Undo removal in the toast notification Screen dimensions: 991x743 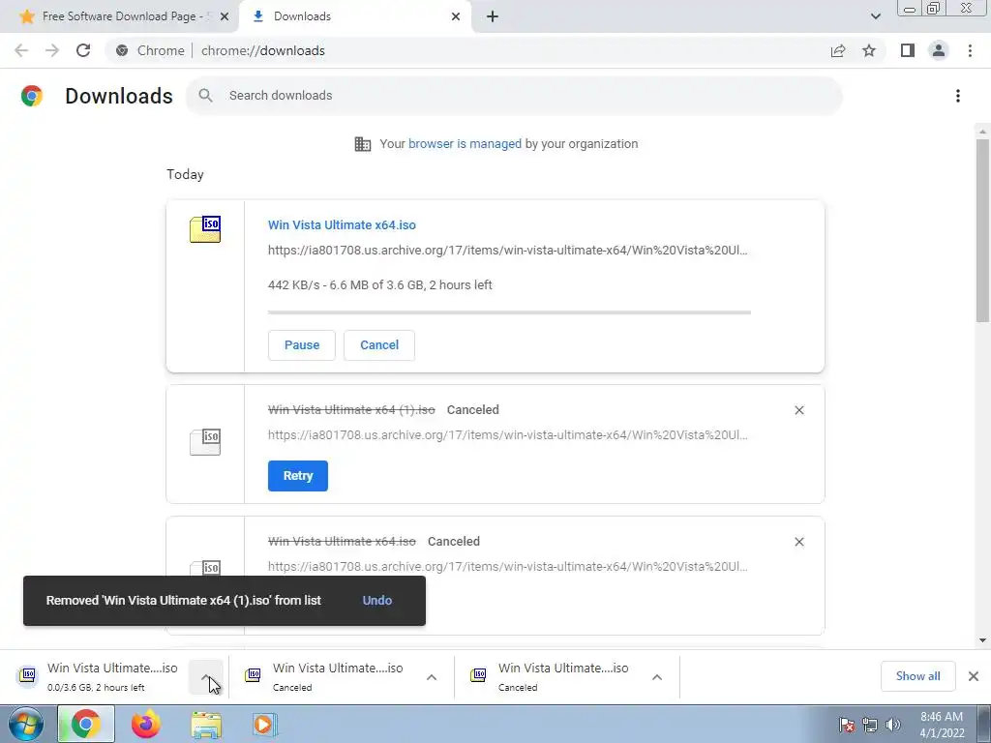pyautogui.click(x=377, y=600)
